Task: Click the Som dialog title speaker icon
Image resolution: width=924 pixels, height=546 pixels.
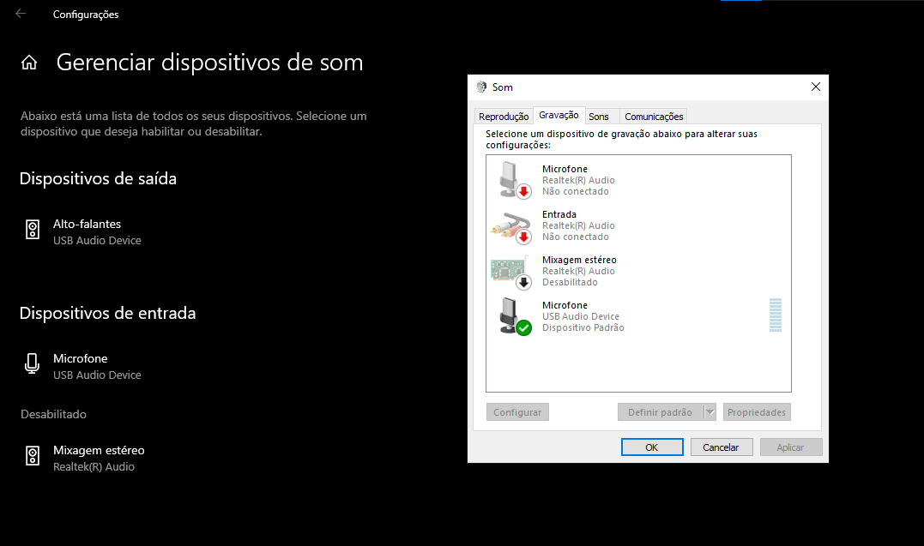Action: (481, 87)
